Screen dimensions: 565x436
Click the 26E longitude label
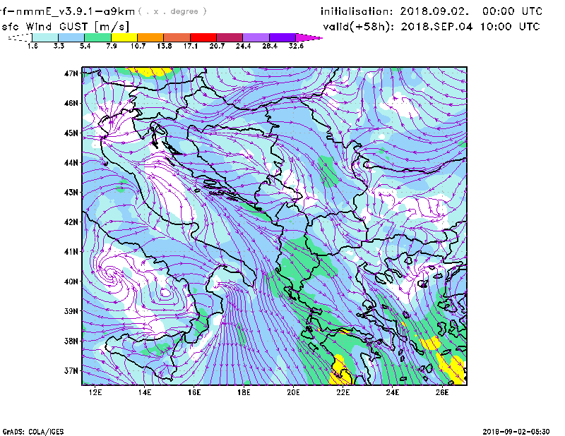442,392
